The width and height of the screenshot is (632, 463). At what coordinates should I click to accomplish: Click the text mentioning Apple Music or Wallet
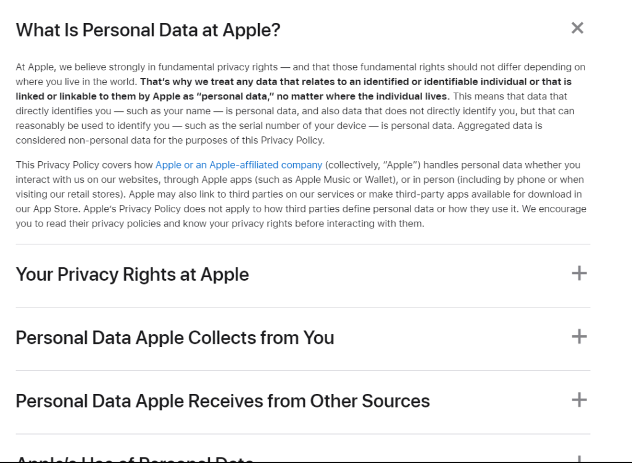tap(327, 180)
